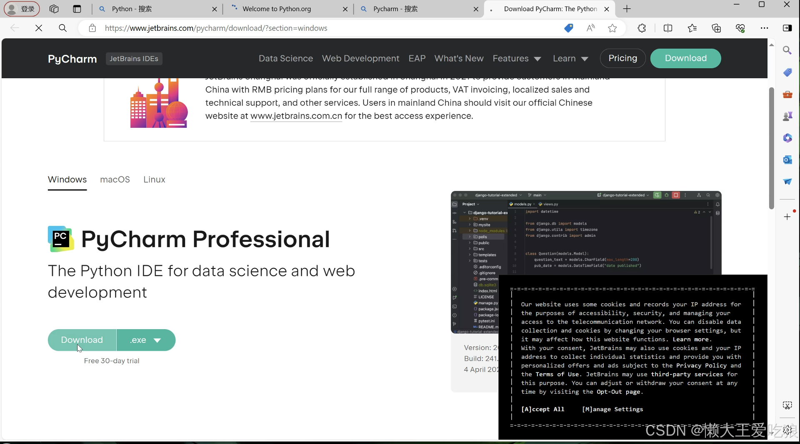Open the favorites list icon
This screenshot has width=800, height=444.
(692, 28)
